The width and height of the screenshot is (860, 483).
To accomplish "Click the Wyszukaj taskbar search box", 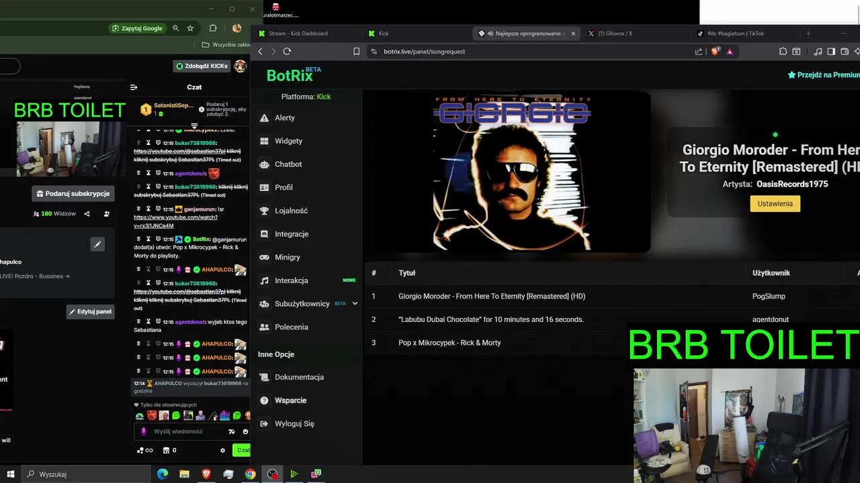I will 85,474.
